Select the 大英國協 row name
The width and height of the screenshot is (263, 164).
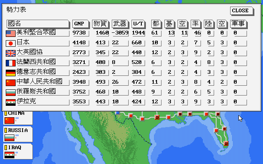(x=30, y=52)
